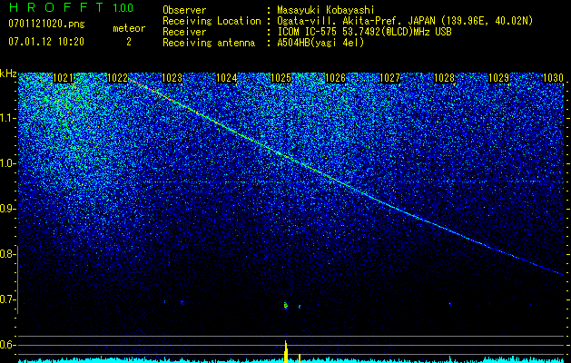Click the meteor count value 2
This screenshot has width=571, height=363.
(x=129, y=42)
